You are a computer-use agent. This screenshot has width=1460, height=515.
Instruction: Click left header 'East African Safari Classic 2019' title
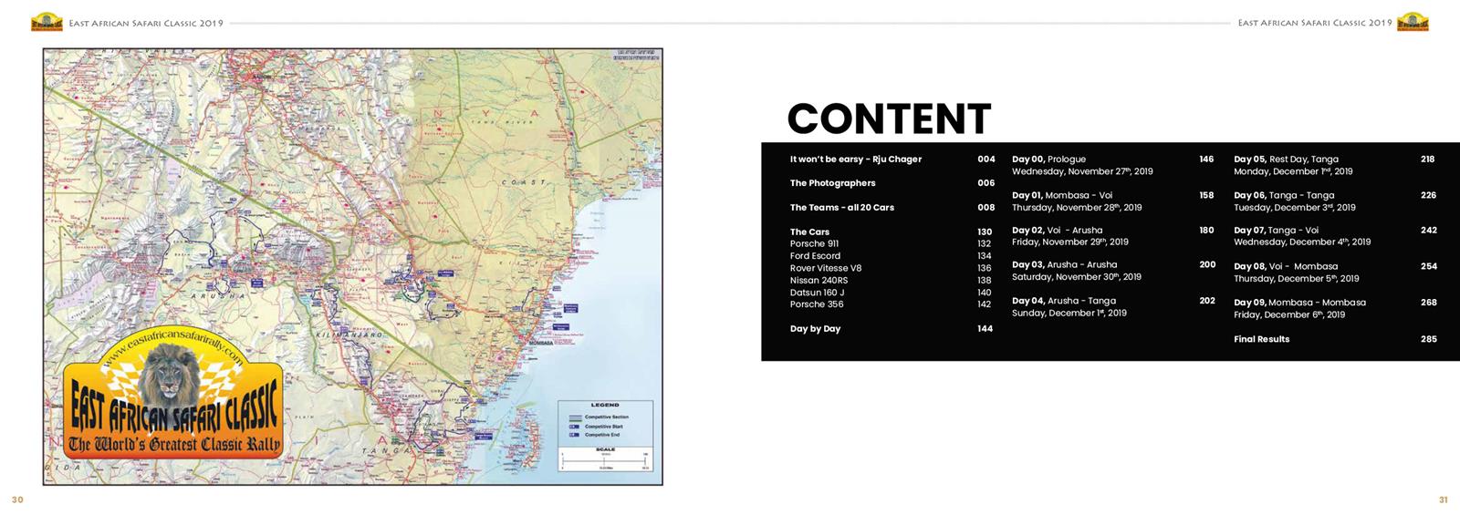tap(146, 24)
